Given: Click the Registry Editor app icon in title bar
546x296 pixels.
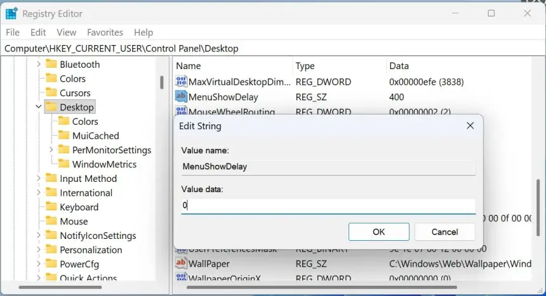Looking at the screenshot, I should point(11,13).
